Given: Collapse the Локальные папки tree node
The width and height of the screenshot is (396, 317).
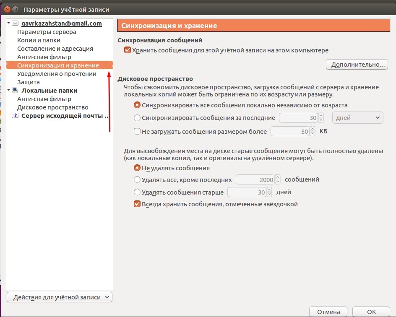Looking at the screenshot, I should (8, 90).
